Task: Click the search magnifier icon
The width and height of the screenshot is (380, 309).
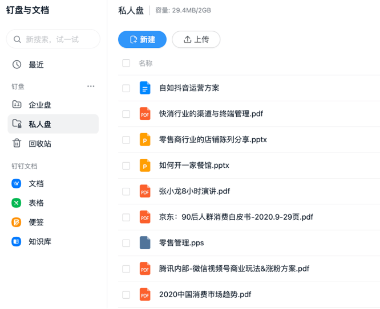Action: (x=17, y=39)
